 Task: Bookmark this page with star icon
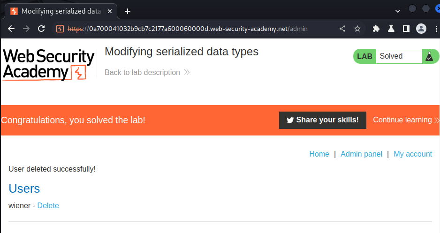pyautogui.click(x=357, y=29)
